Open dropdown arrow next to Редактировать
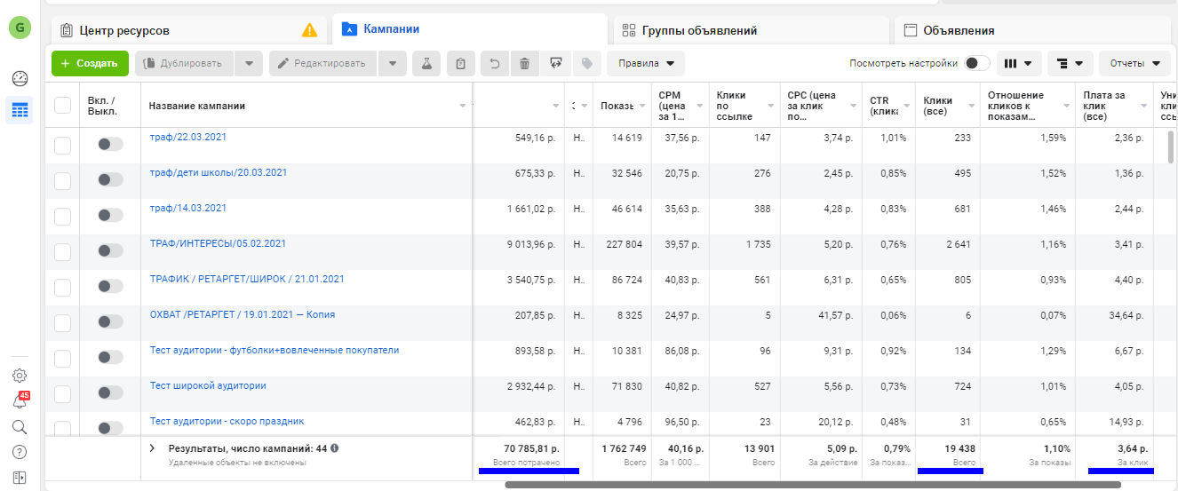The image size is (1178, 491). [x=393, y=63]
